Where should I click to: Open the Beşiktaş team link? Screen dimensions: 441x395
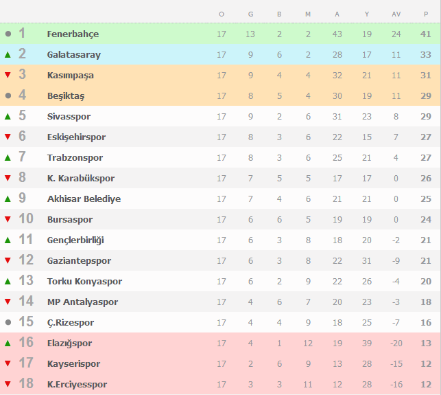pos(66,95)
